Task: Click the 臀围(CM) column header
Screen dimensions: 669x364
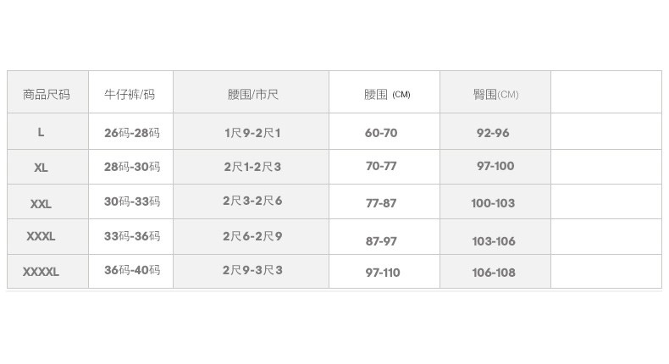Action: point(495,94)
